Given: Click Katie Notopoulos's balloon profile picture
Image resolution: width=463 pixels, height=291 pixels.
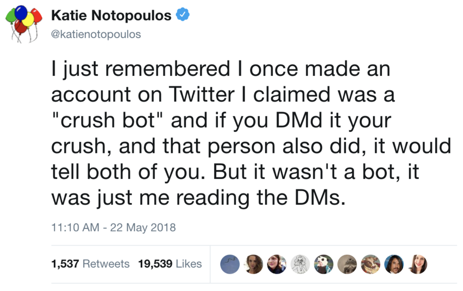Looking at the screenshot, I should [x=23, y=22].
